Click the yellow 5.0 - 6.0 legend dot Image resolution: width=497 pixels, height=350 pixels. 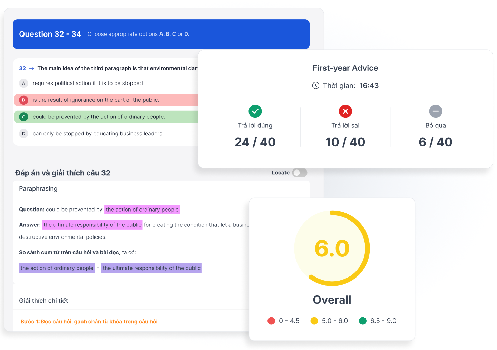click(x=314, y=321)
